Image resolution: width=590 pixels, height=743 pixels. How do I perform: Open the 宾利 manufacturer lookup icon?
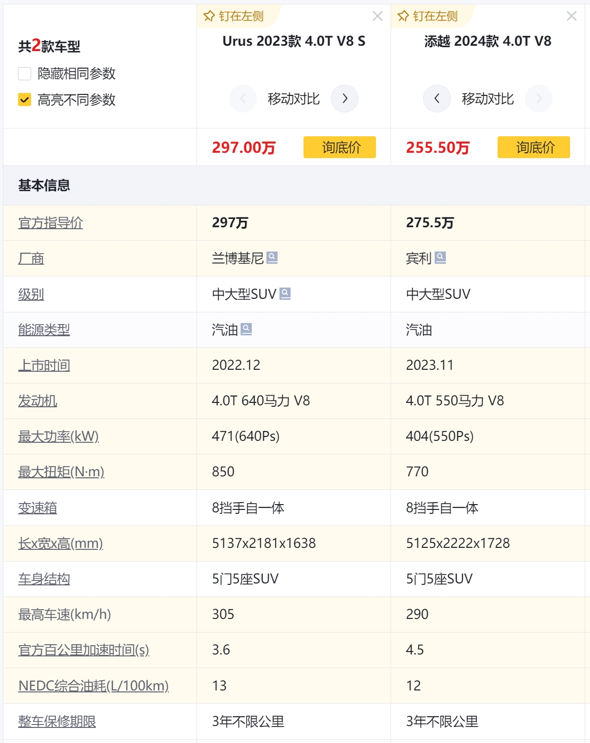click(440, 257)
